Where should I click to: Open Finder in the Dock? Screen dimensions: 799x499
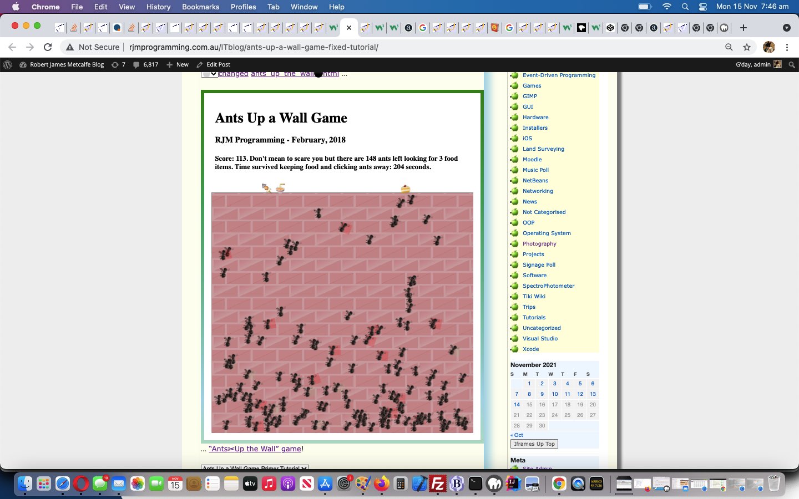point(24,483)
